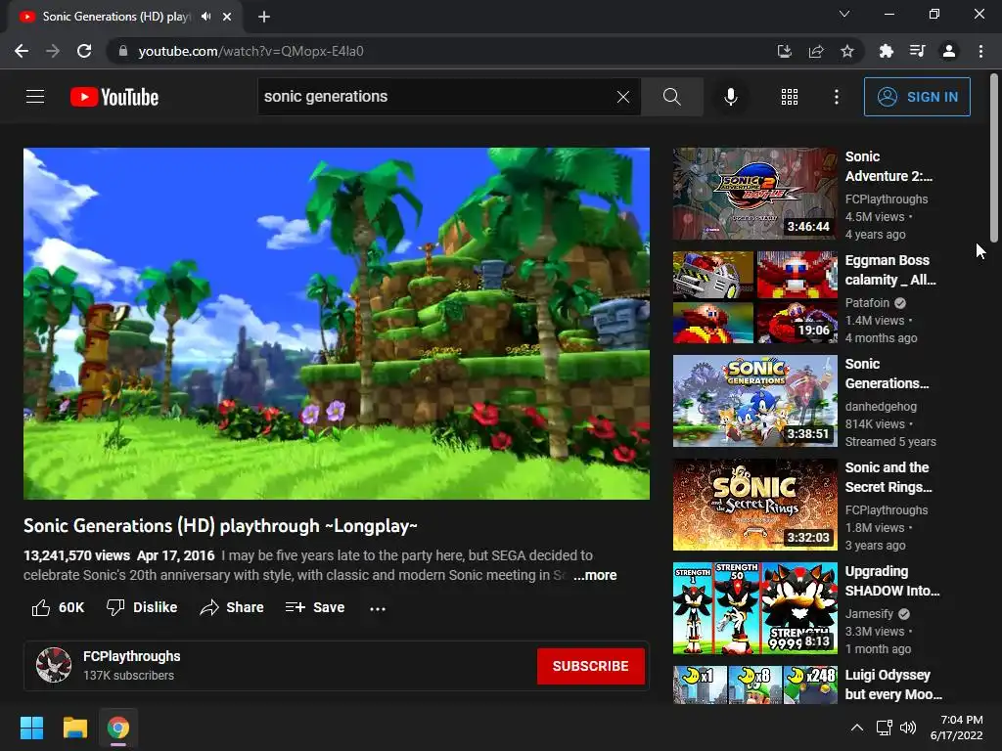The image size is (1002, 751).
Task: Click the SIGN IN button
Action: tap(917, 97)
